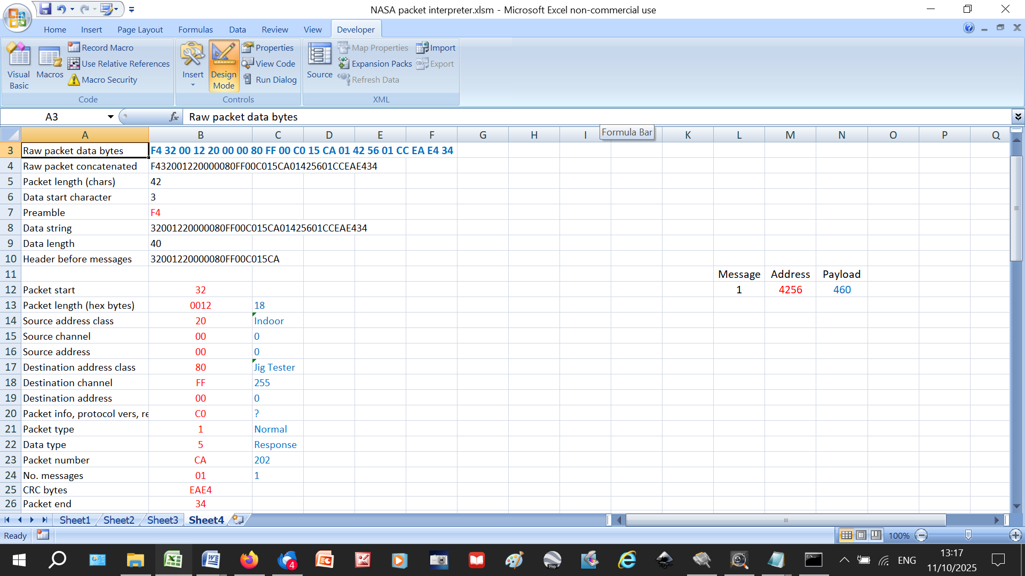
Task: Click the zoom slider handle
Action: tap(968, 535)
